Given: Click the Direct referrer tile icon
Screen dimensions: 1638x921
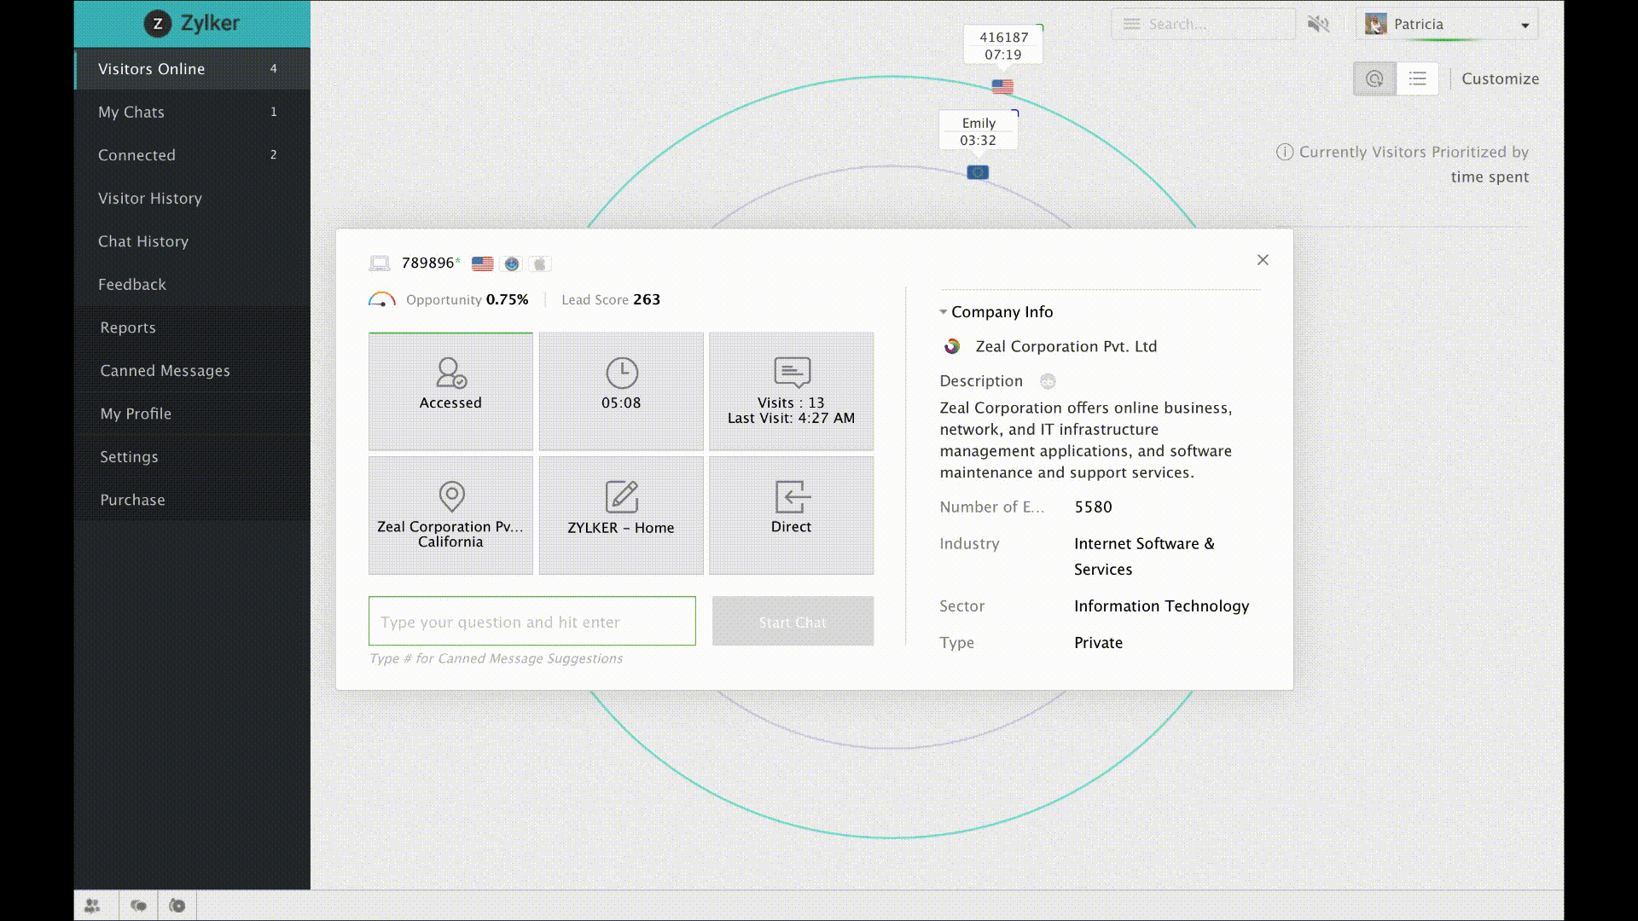Looking at the screenshot, I should (791, 497).
